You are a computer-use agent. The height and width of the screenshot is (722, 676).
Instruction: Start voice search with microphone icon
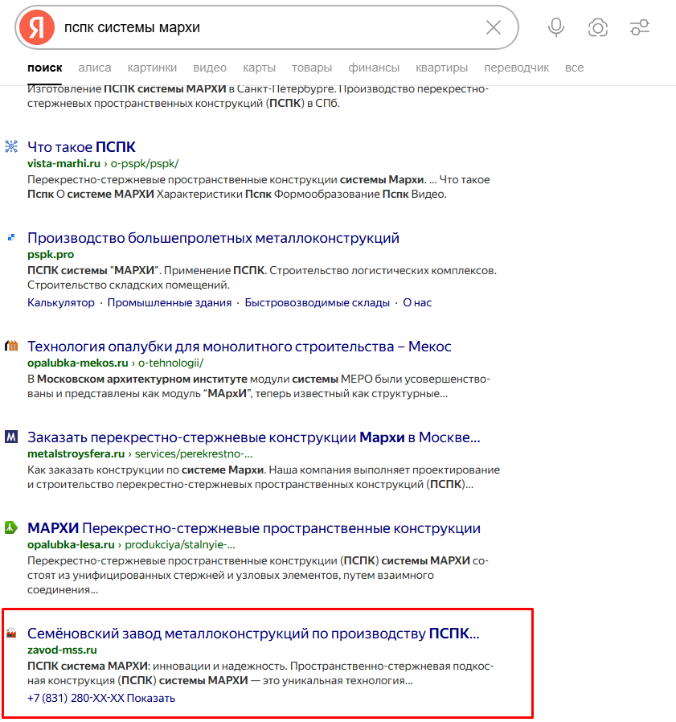tap(555, 27)
